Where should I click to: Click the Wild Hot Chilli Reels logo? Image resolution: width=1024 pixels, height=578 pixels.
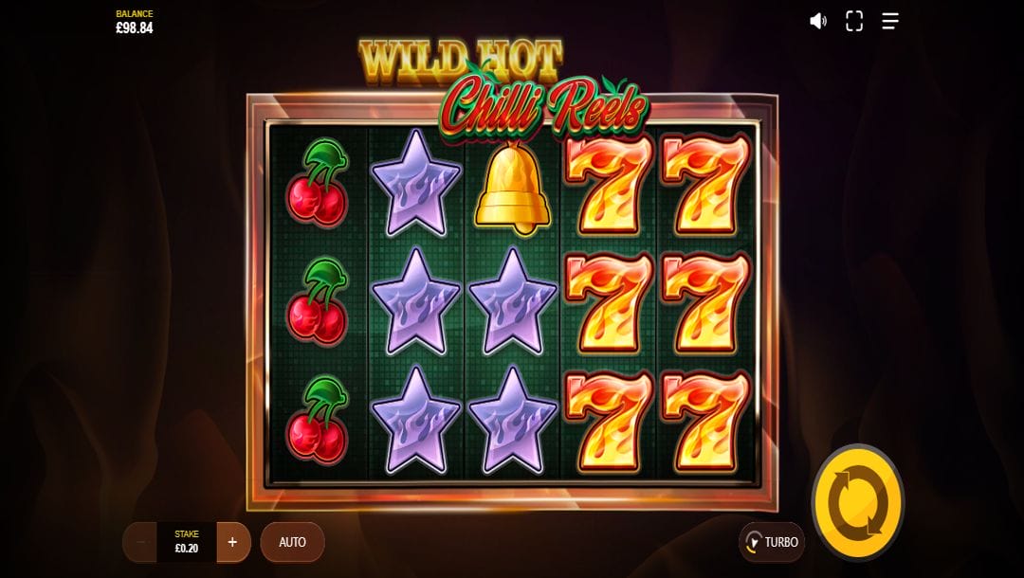click(x=503, y=88)
